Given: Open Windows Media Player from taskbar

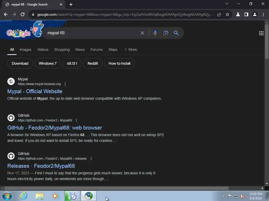Looking at the screenshot, I should 56,196.
